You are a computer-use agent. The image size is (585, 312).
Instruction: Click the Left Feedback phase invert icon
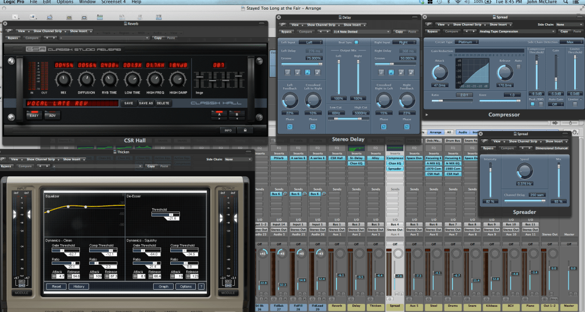pyautogui.click(x=290, y=126)
